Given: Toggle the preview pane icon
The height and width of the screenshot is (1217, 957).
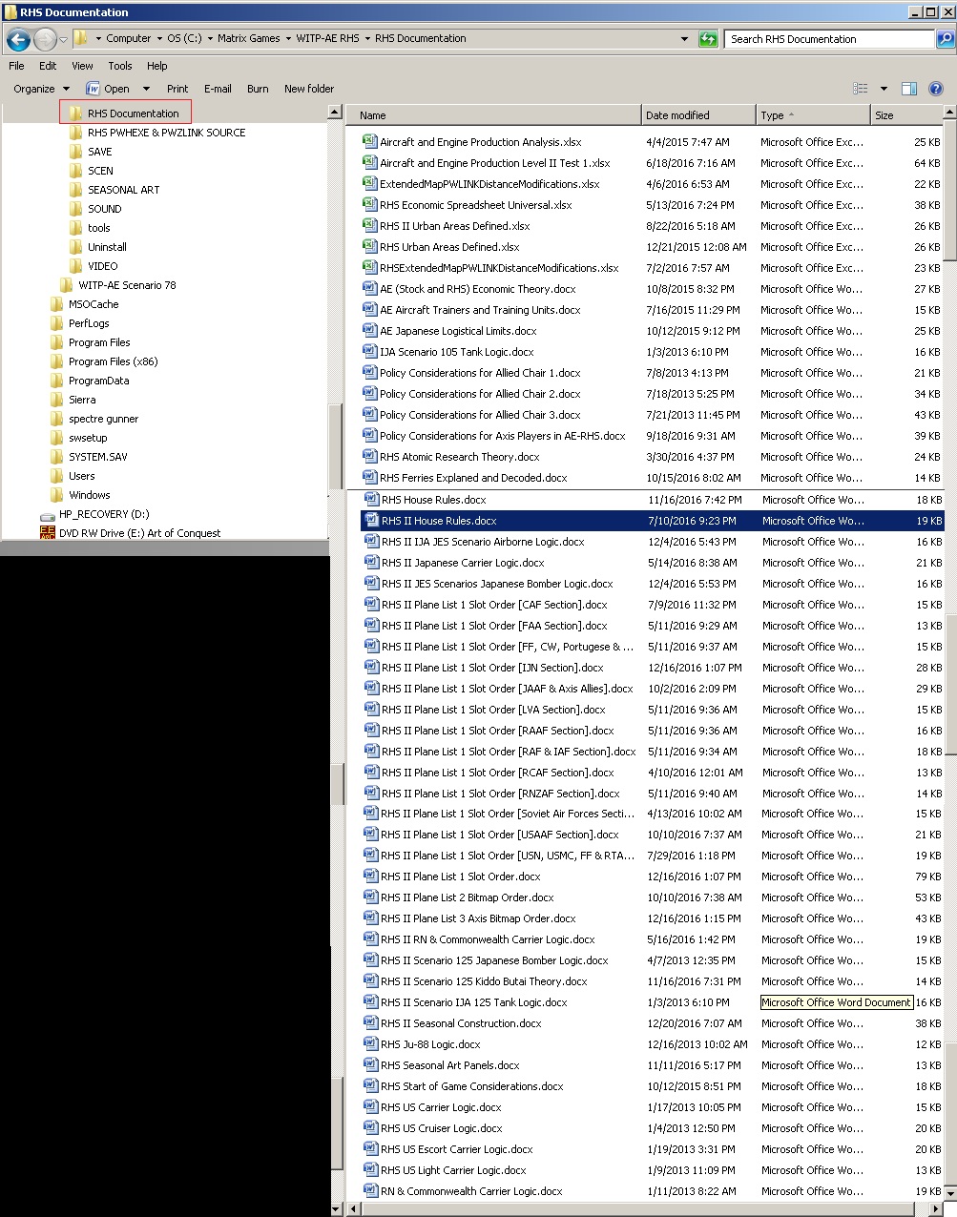Looking at the screenshot, I should (909, 89).
